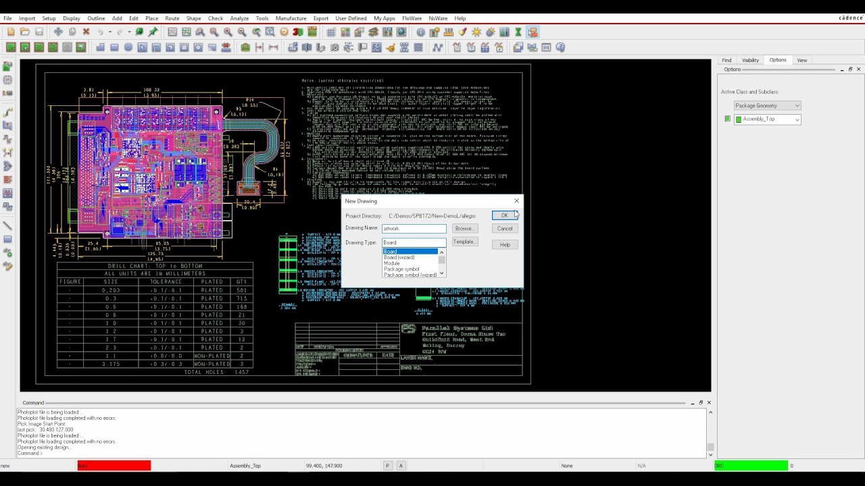
Task: Launch the 3D Canvas view
Action: pyautogui.click(x=297, y=32)
